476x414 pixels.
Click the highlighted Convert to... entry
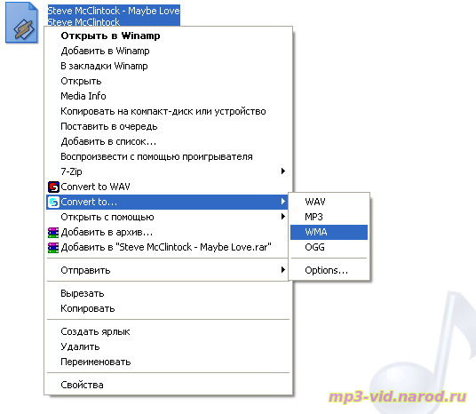click(167, 202)
